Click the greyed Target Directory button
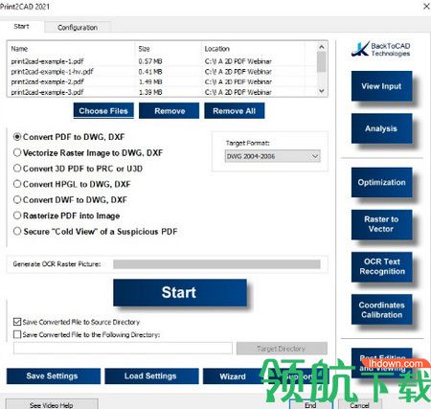 [282, 349]
